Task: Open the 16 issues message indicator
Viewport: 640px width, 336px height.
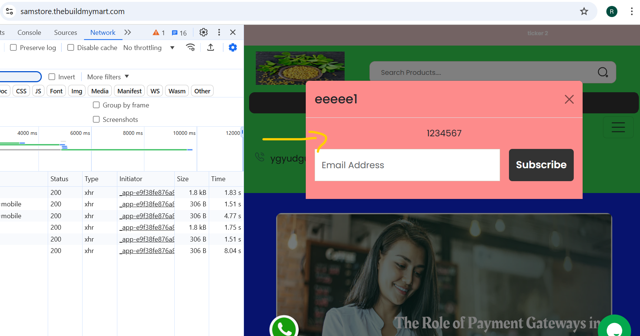Action: pyautogui.click(x=179, y=33)
